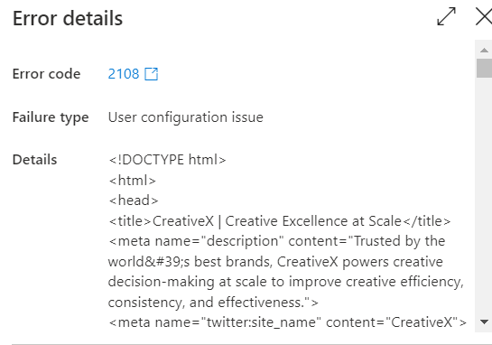Open the external link icon beside 2108
Image resolution: width=492 pixels, height=345 pixels.
click(152, 74)
